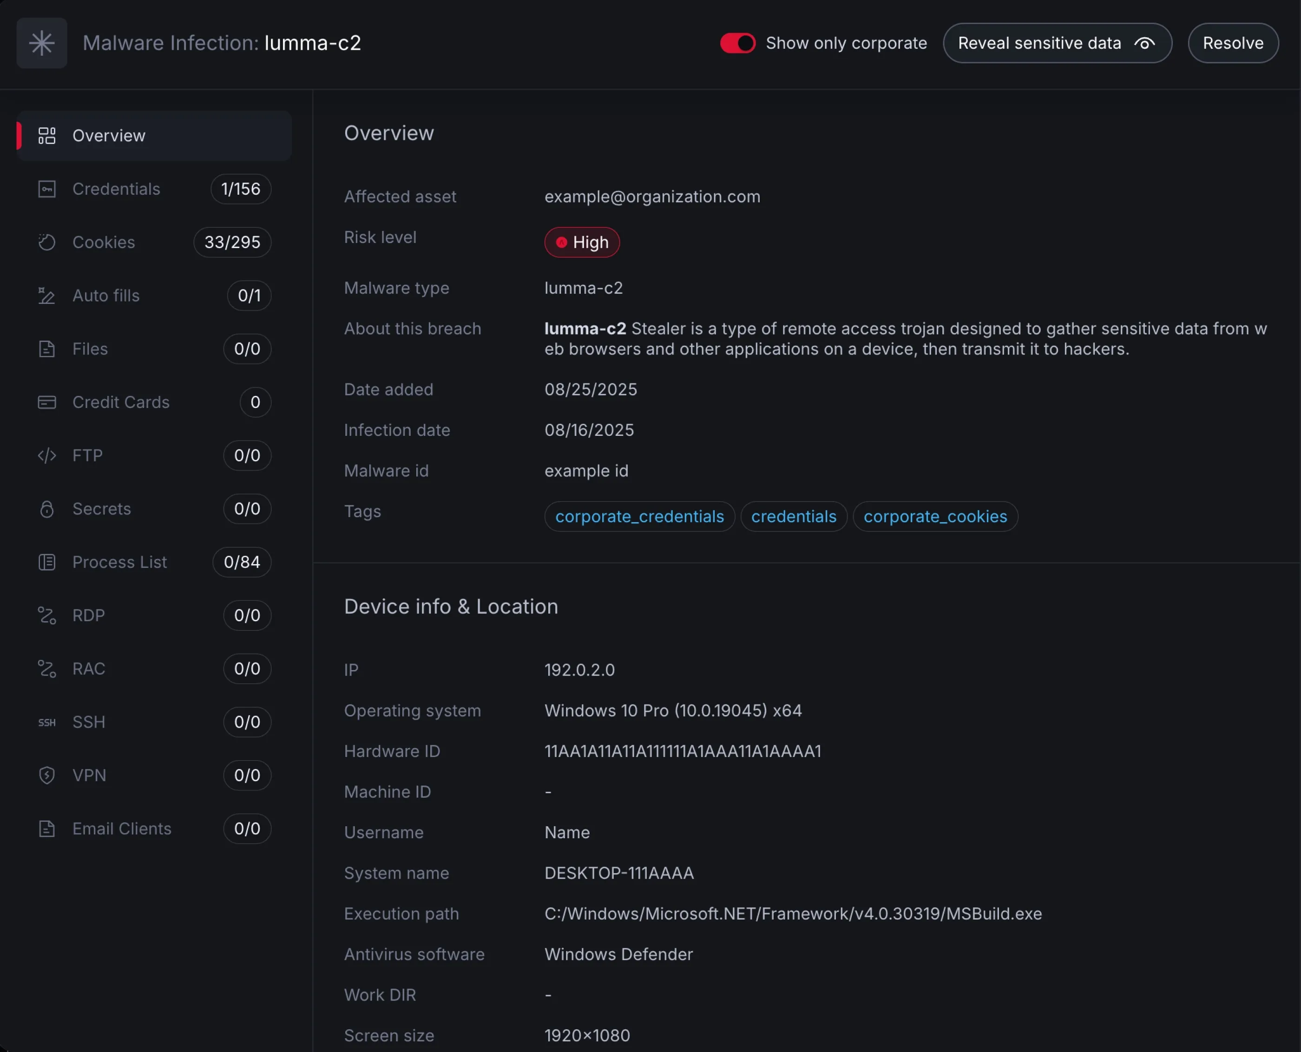1301x1052 pixels.
Task: Click the eye icon to reveal data
Action: [1144, 43]
